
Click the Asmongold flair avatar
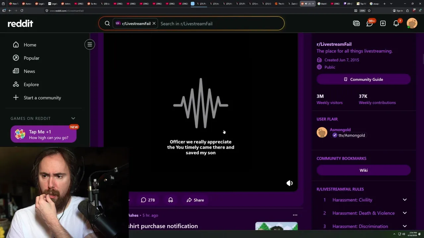click(x=322, y=133)
